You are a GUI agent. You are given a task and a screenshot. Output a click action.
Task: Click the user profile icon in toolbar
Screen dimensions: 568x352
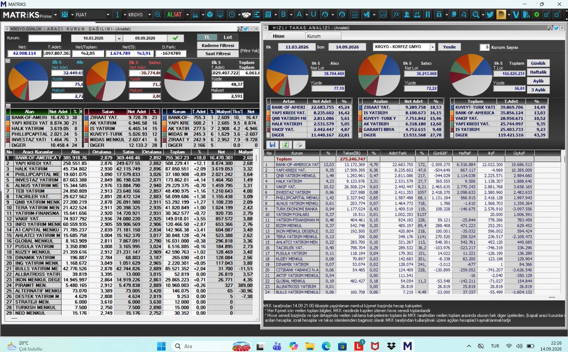point(407,15)
